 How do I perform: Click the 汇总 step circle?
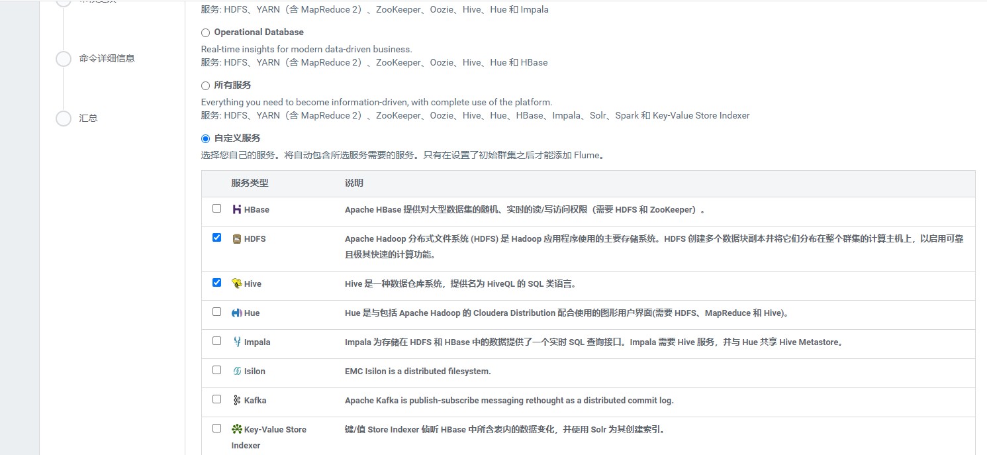tap(64, 119)
